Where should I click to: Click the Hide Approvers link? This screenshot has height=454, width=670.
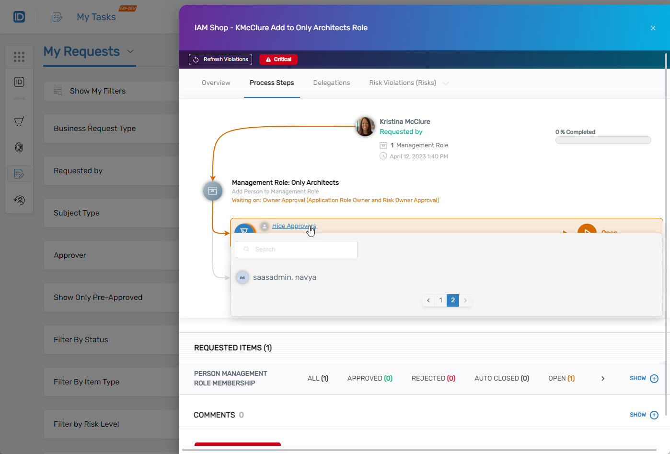click(x=294, y=226)
